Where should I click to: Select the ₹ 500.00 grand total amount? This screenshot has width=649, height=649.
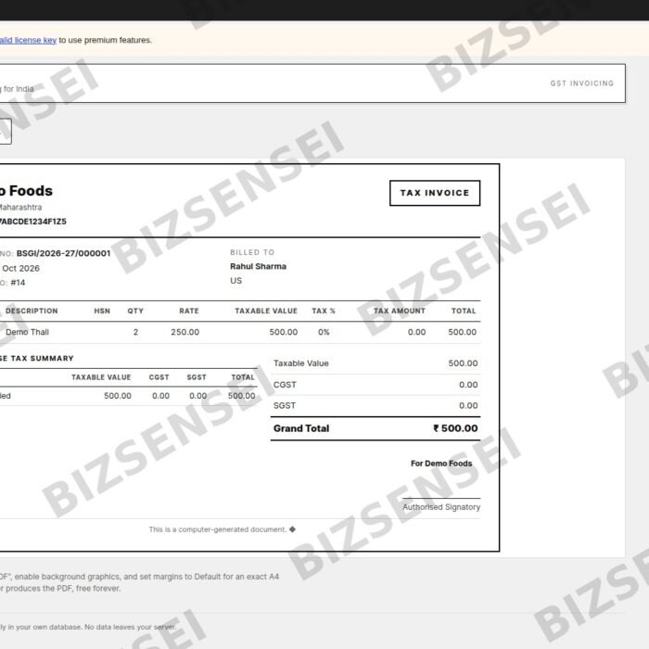pyautogui.click(x=455, y=428)
